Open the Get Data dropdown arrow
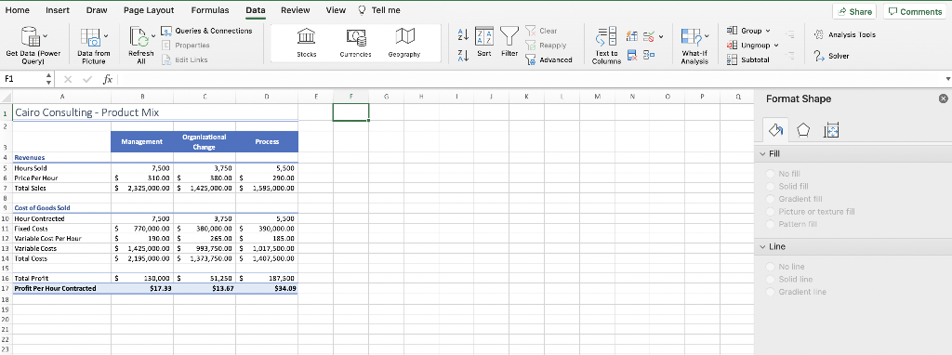The width and height of the screenshot is (952, 355). 45,36
